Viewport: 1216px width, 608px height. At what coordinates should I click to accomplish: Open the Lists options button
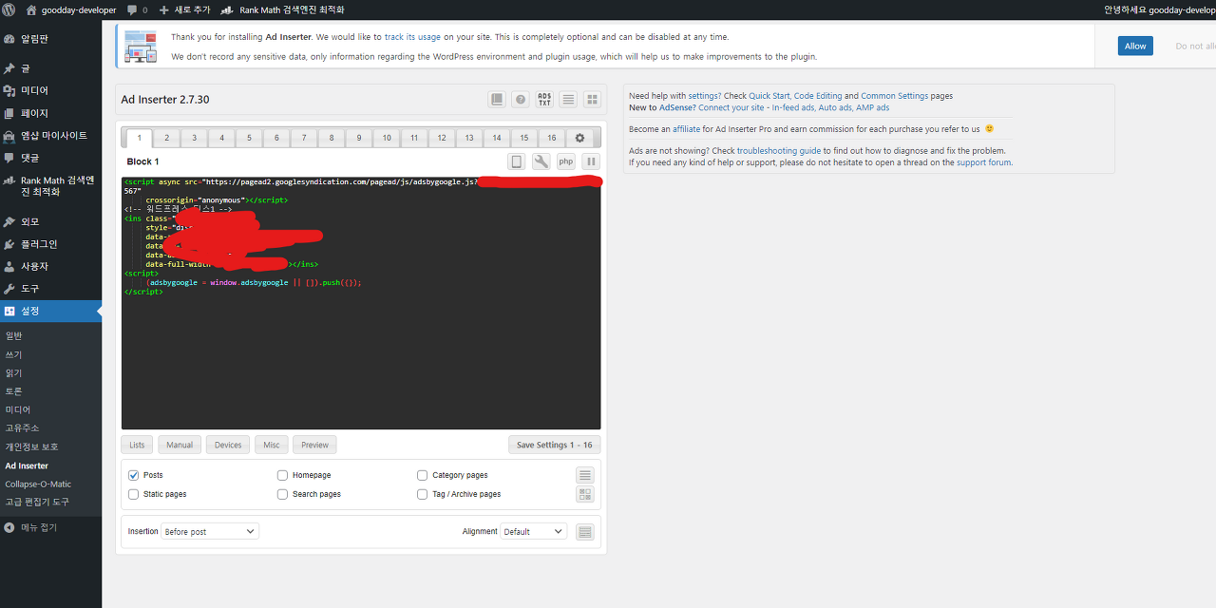[137, 445]
